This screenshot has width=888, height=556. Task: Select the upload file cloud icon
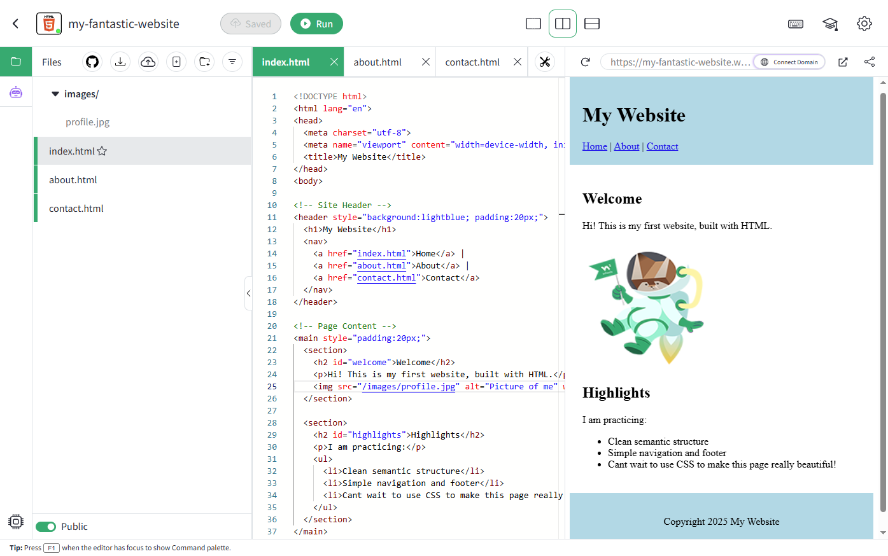click(x=148, y=62)
